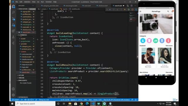This screenshot has height=106, width=188.
Task: Open the Extensions view in the activity bar
Action: click(13, 31)
